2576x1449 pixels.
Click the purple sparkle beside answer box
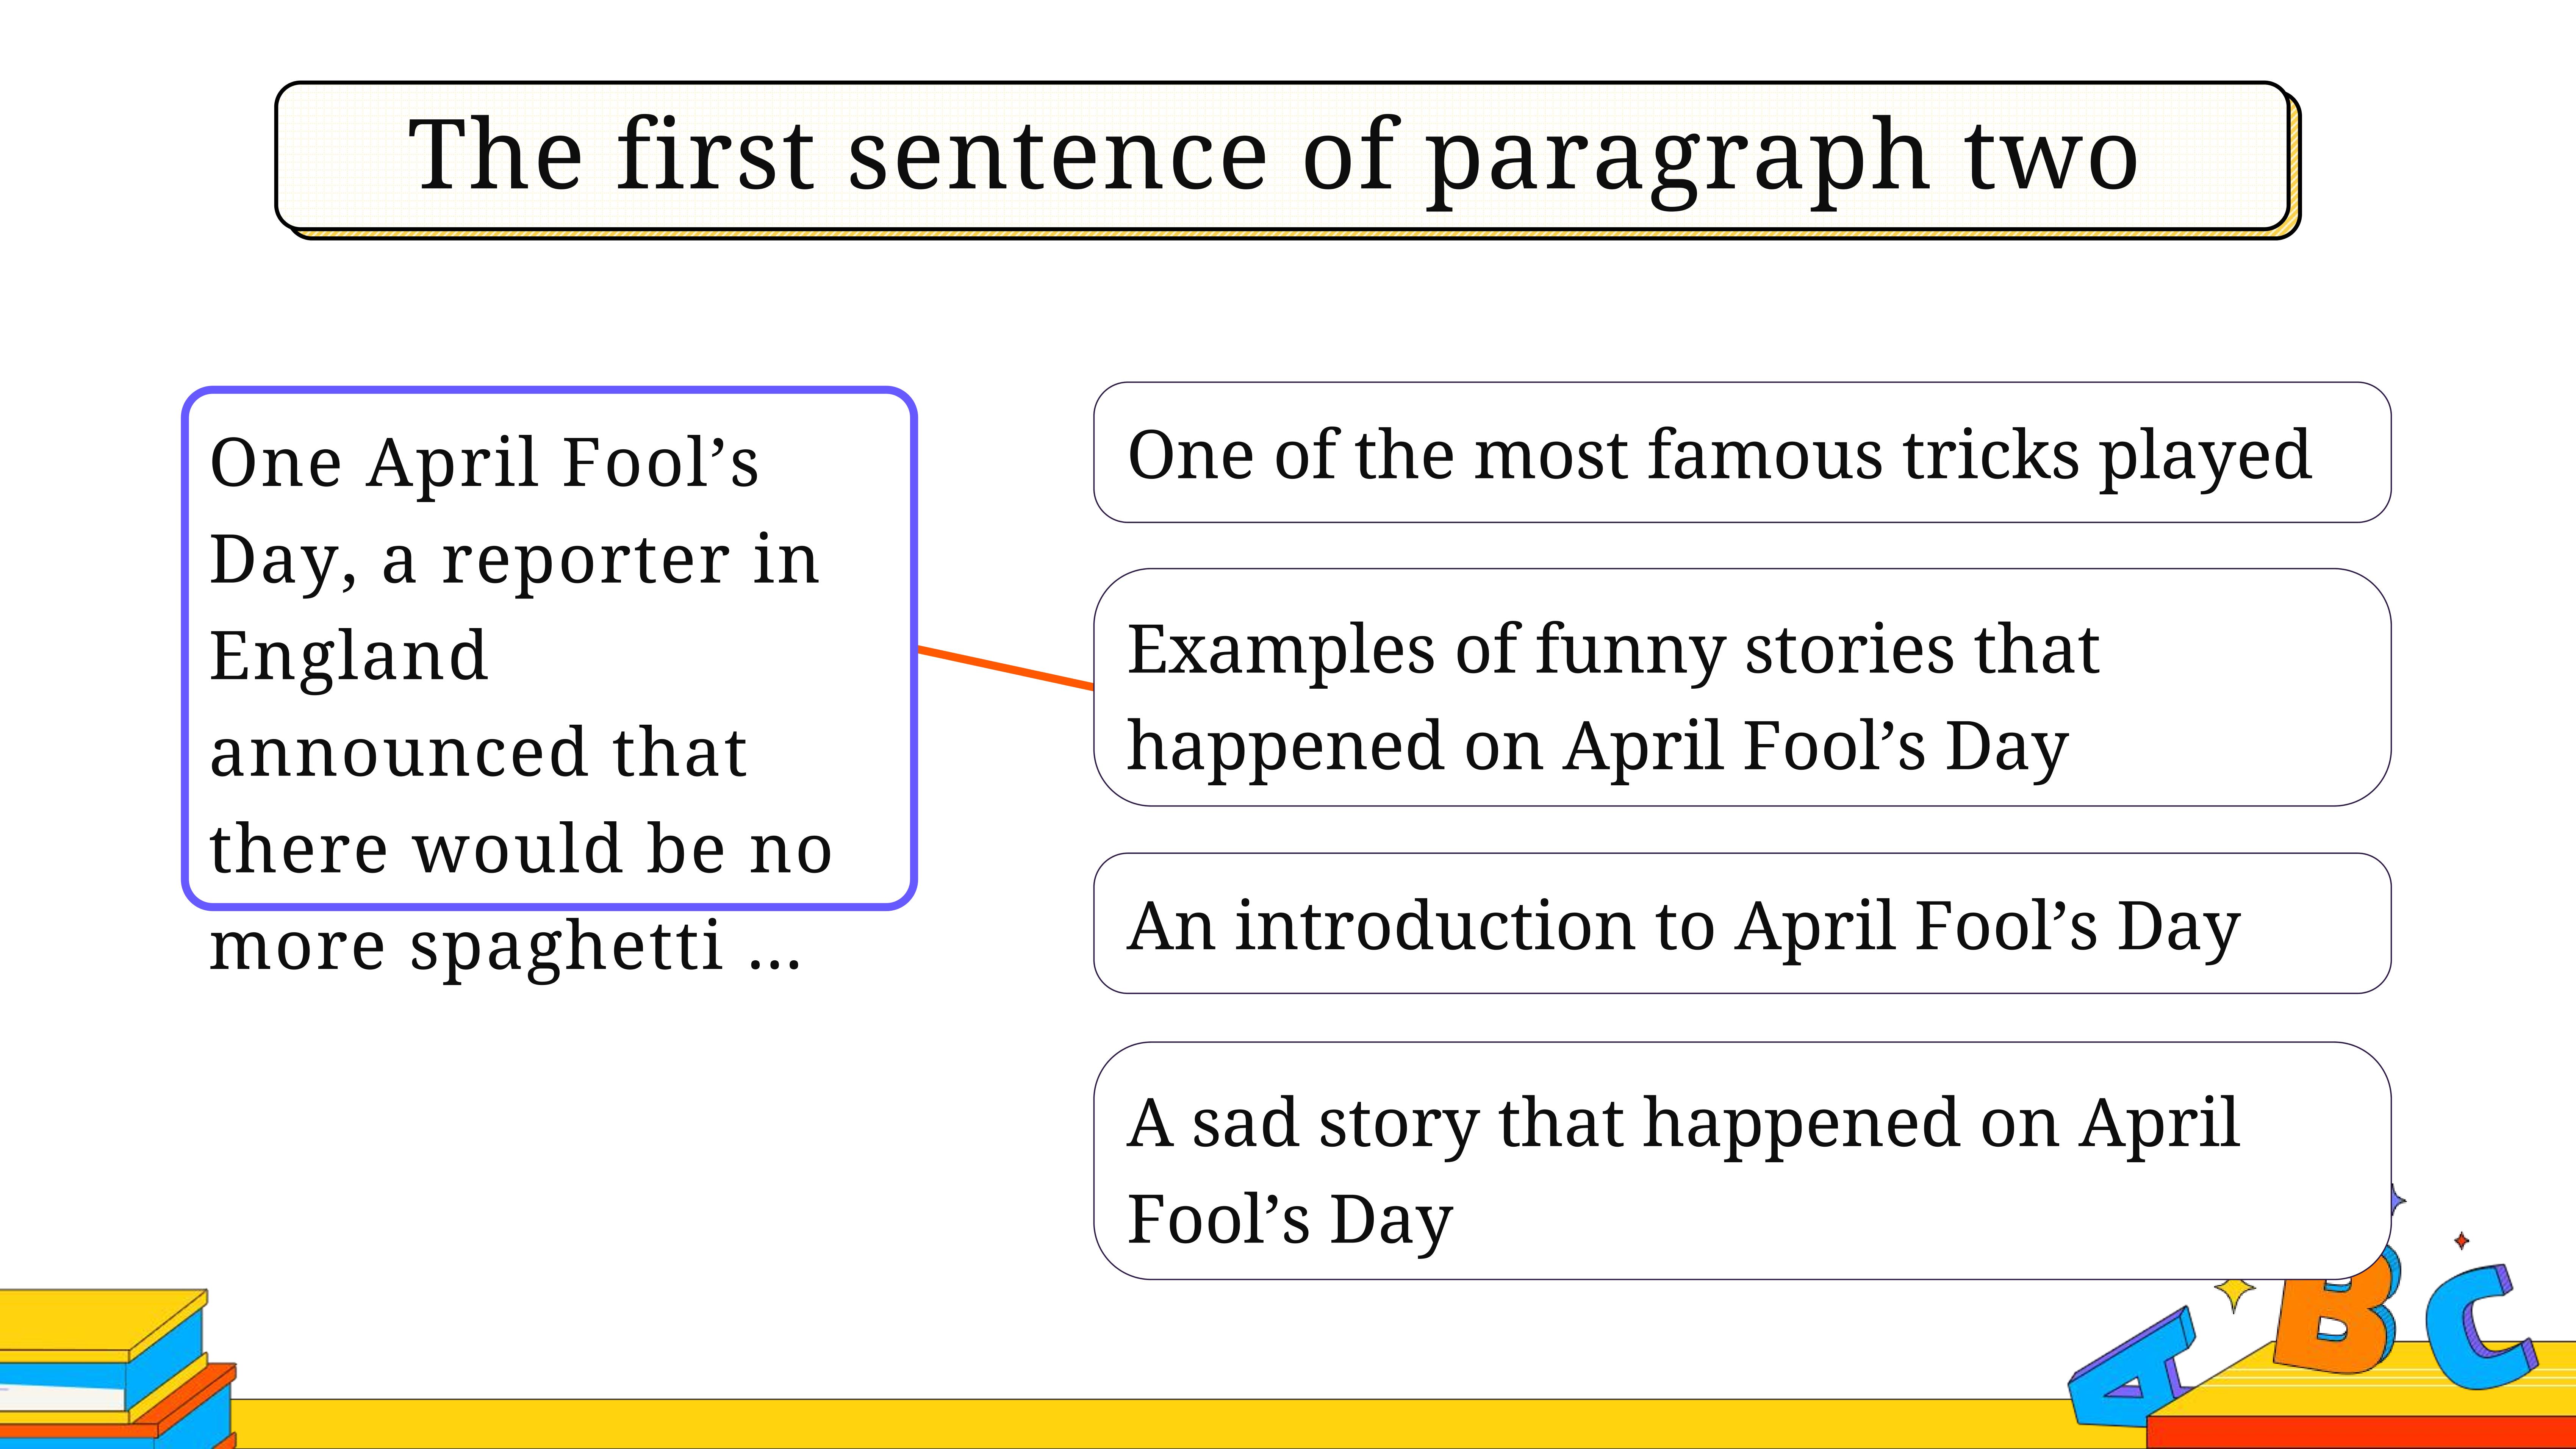click(2397, 1200)
